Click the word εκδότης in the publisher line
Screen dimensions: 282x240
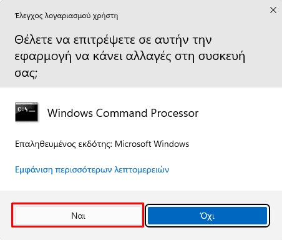click(95, 144)
